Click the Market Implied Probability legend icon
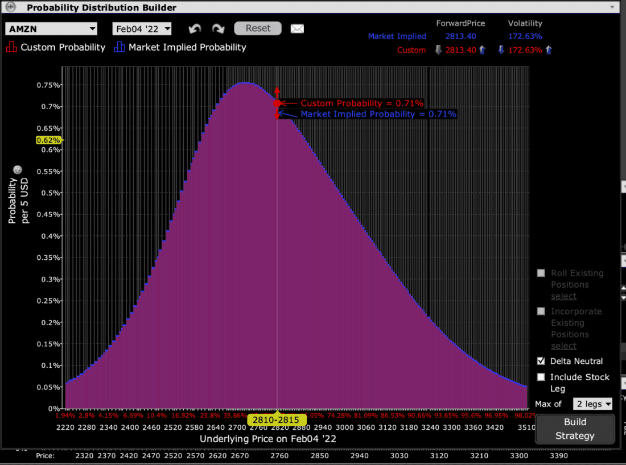626x465 pixels. coord(119,47)
